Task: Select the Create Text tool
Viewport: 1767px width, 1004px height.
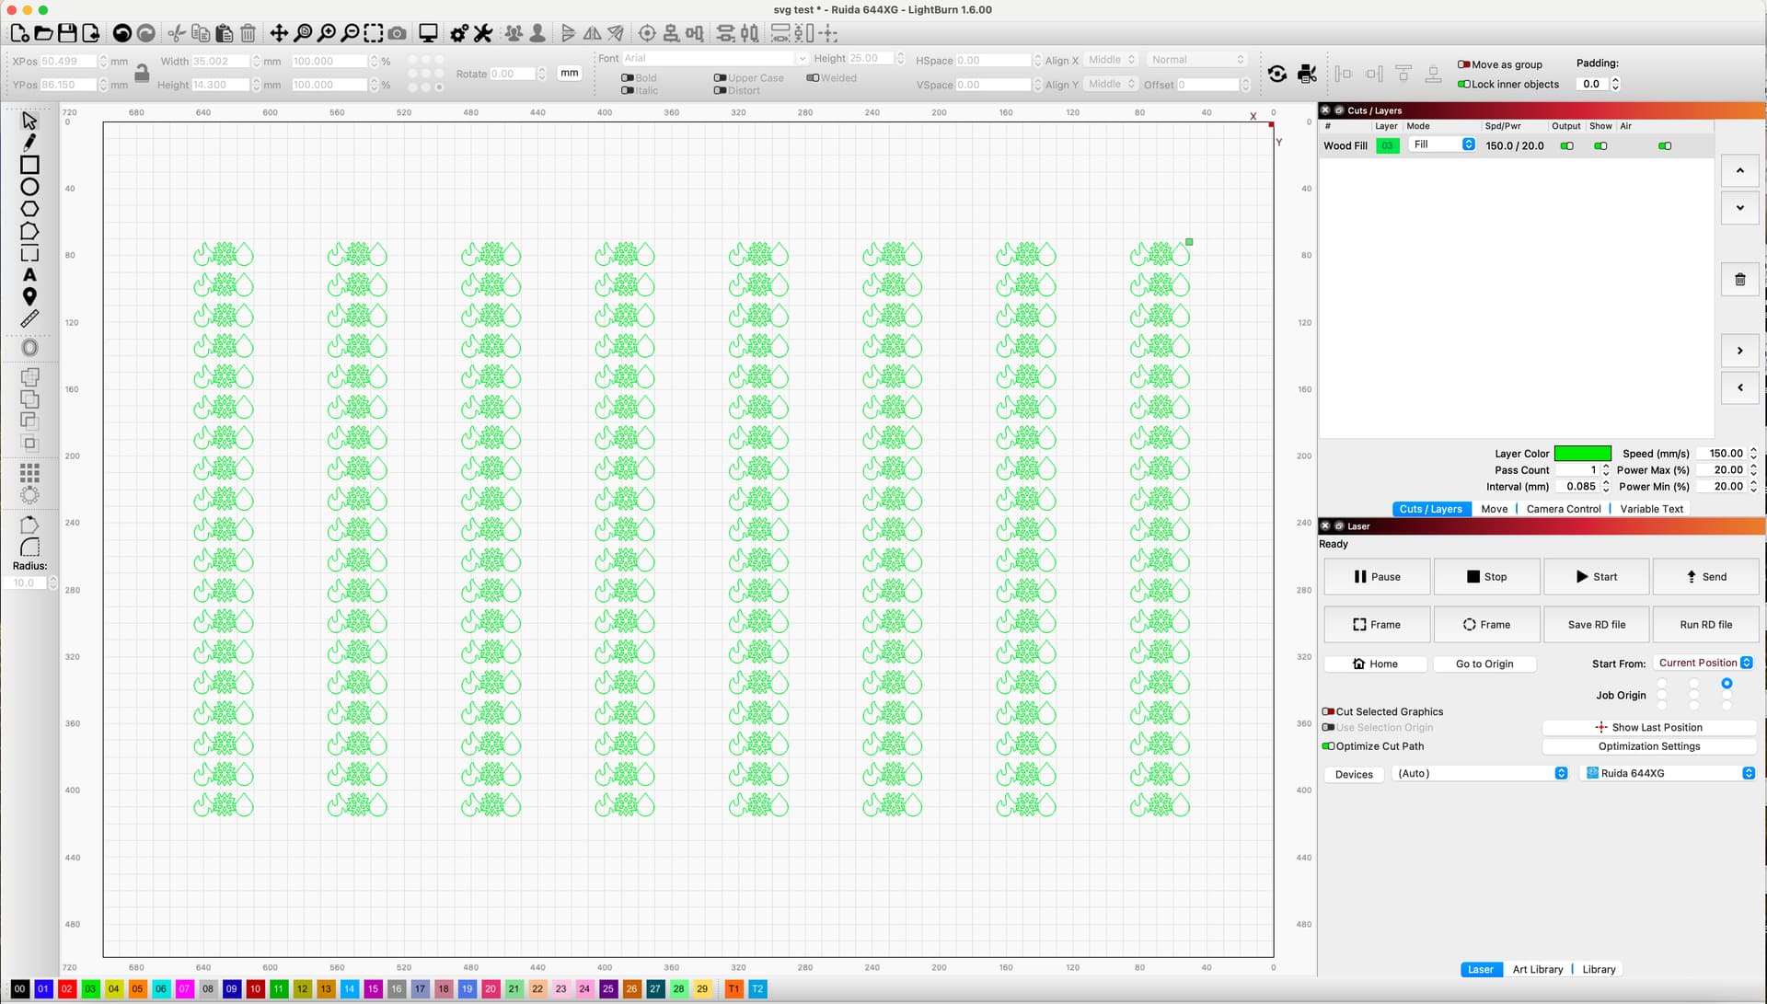Action: (29, 275)
